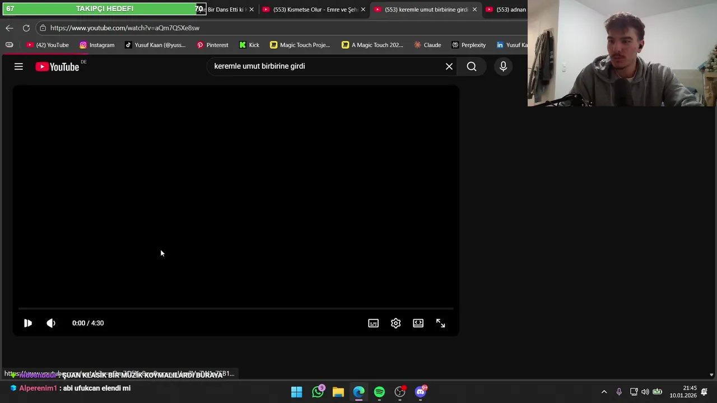The image size is (717, 403).
Task: Open WhatsApp from the taskbar
Action: pos(318,392)
